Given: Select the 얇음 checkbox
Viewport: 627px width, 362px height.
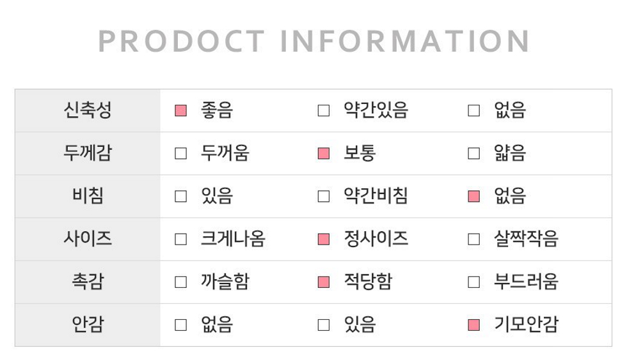Looking at the screenshot, I should (x=474, y=153).
